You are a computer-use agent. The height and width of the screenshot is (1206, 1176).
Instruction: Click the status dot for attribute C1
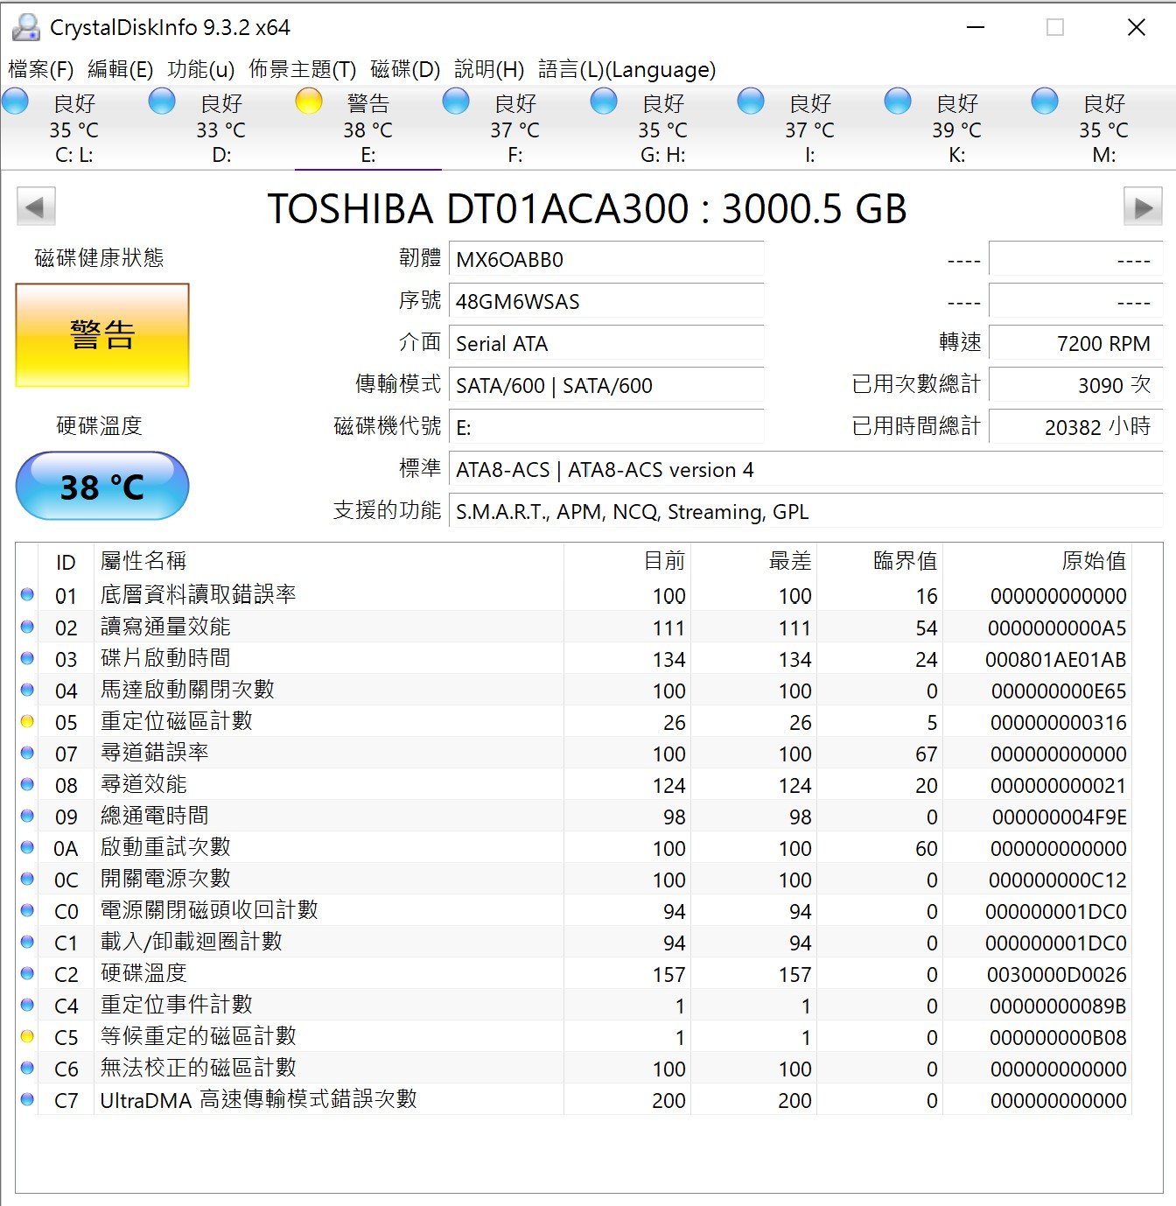(x=27, y=942)
